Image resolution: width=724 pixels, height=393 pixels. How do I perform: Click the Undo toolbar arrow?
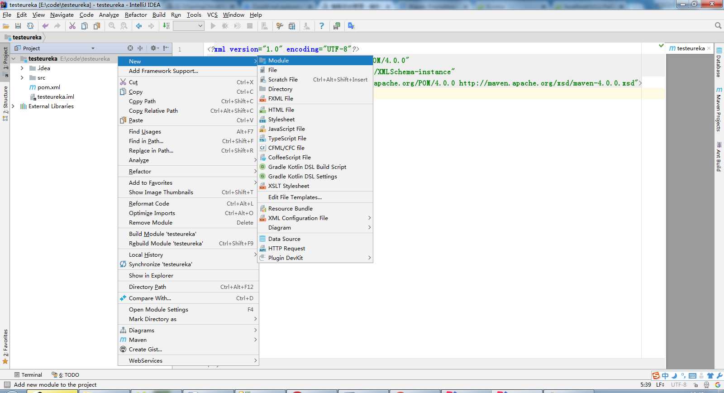pyautogui.click(x=45, y=26)
